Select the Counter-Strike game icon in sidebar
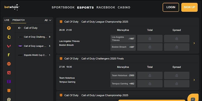This screenshot has width=202, height=101. coord(9,28)
